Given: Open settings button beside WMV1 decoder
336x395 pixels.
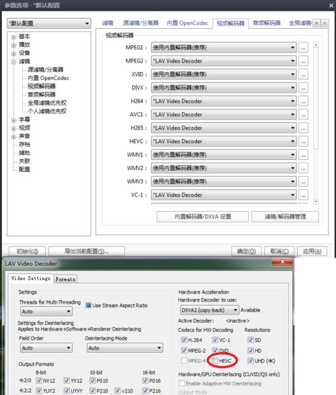Looking at the screenshot, I should pos(303,155).
